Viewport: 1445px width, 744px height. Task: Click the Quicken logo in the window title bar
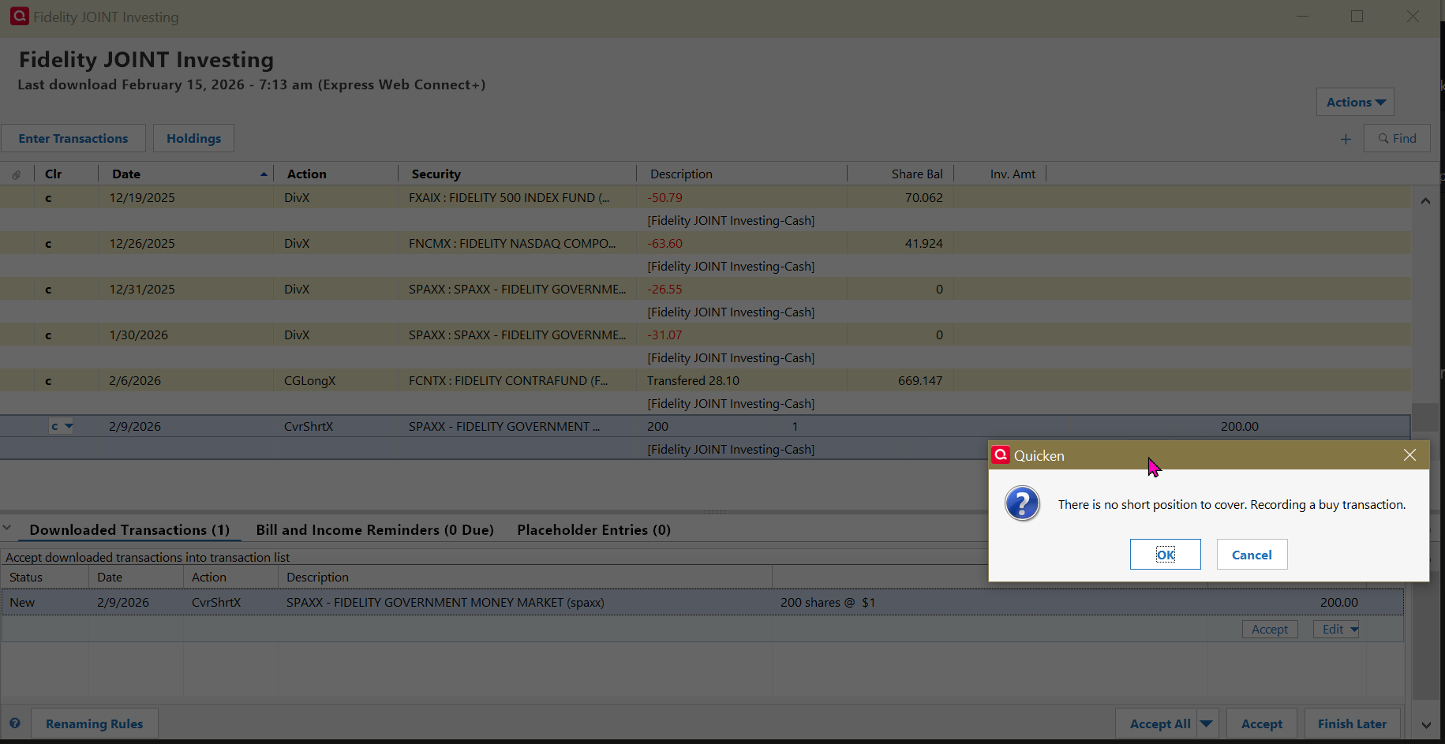pos(19,17)
